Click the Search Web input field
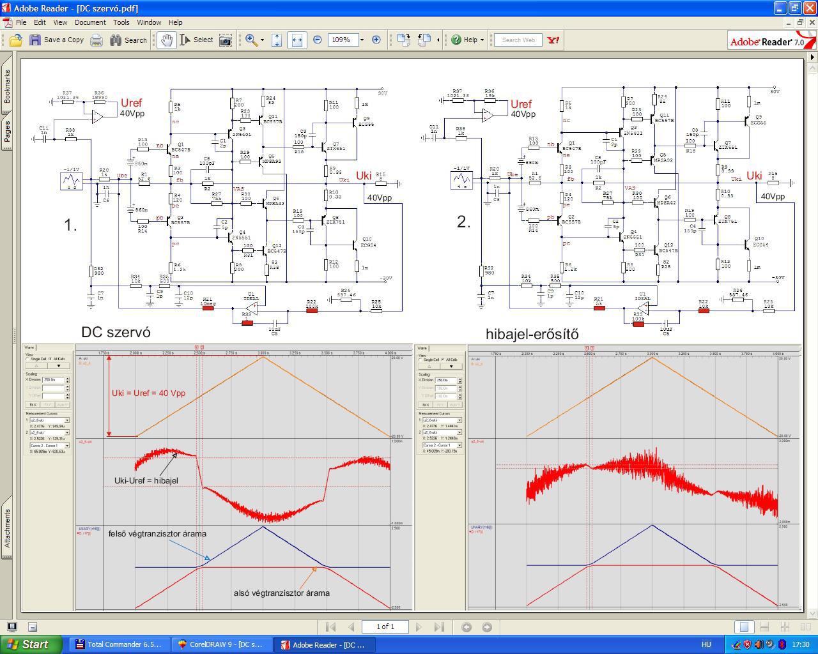 [518, 40]
